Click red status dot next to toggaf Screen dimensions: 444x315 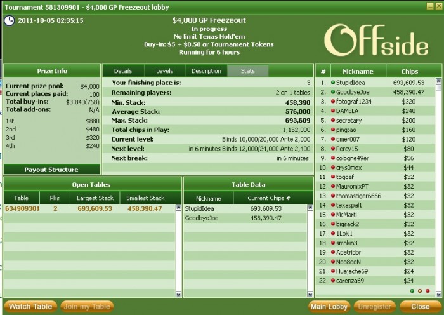tap(333, 177)
